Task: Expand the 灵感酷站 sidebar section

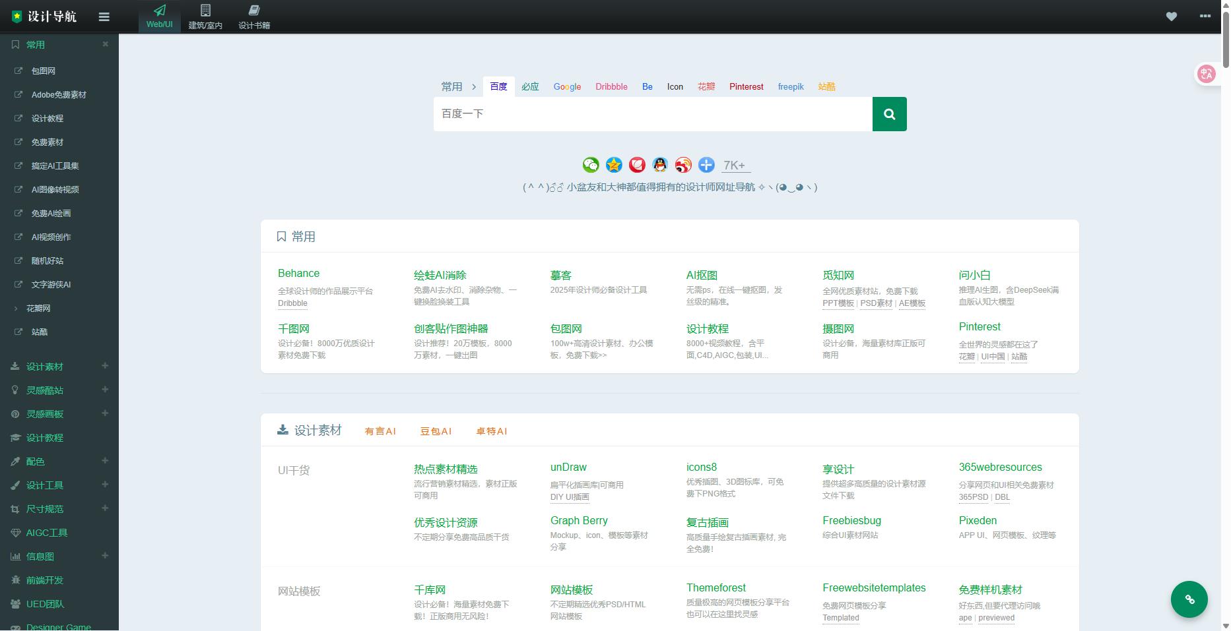Action: 105,390
